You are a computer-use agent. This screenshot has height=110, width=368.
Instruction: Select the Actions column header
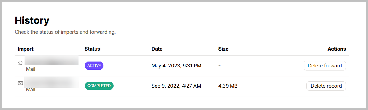(x=337, y=49)
